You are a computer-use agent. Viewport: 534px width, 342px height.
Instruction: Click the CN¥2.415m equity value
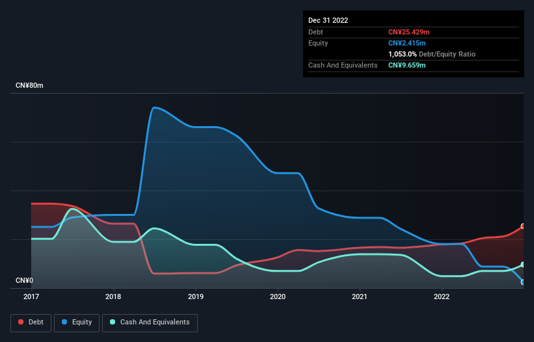click(x=407, y=43)
